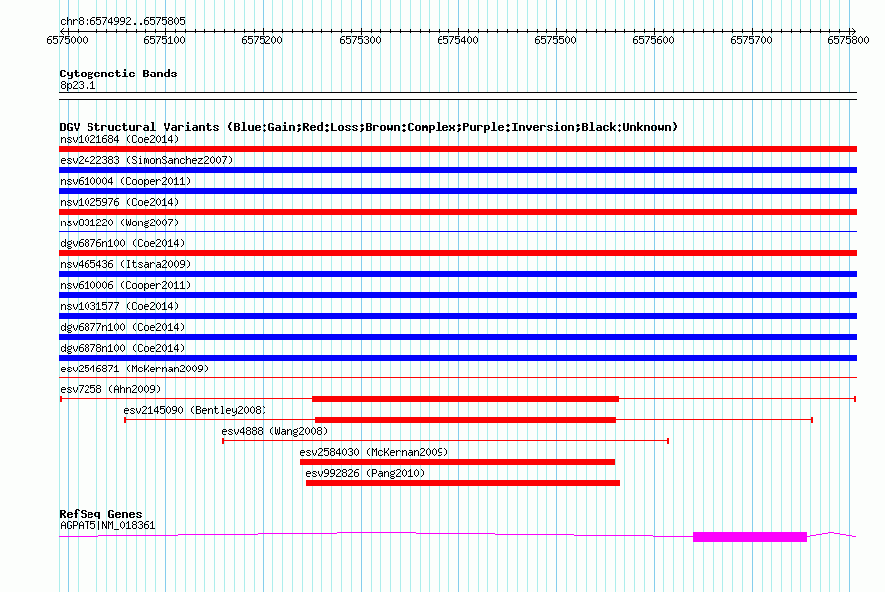
Task: Click the esv4888 (Wang2008) label
Action: click(274, 431)
